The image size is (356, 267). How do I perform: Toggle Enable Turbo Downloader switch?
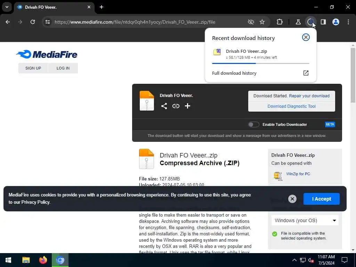pos(253,124)
